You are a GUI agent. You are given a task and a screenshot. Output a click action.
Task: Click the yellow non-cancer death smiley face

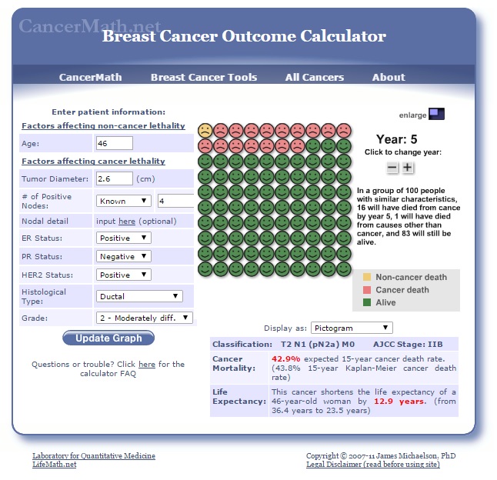(205, 130)
